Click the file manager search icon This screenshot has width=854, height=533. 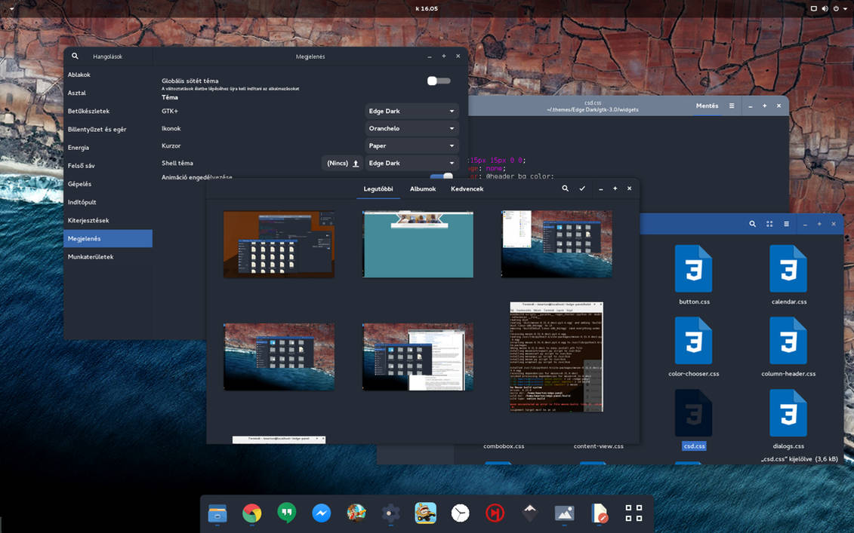pos(752,224)
